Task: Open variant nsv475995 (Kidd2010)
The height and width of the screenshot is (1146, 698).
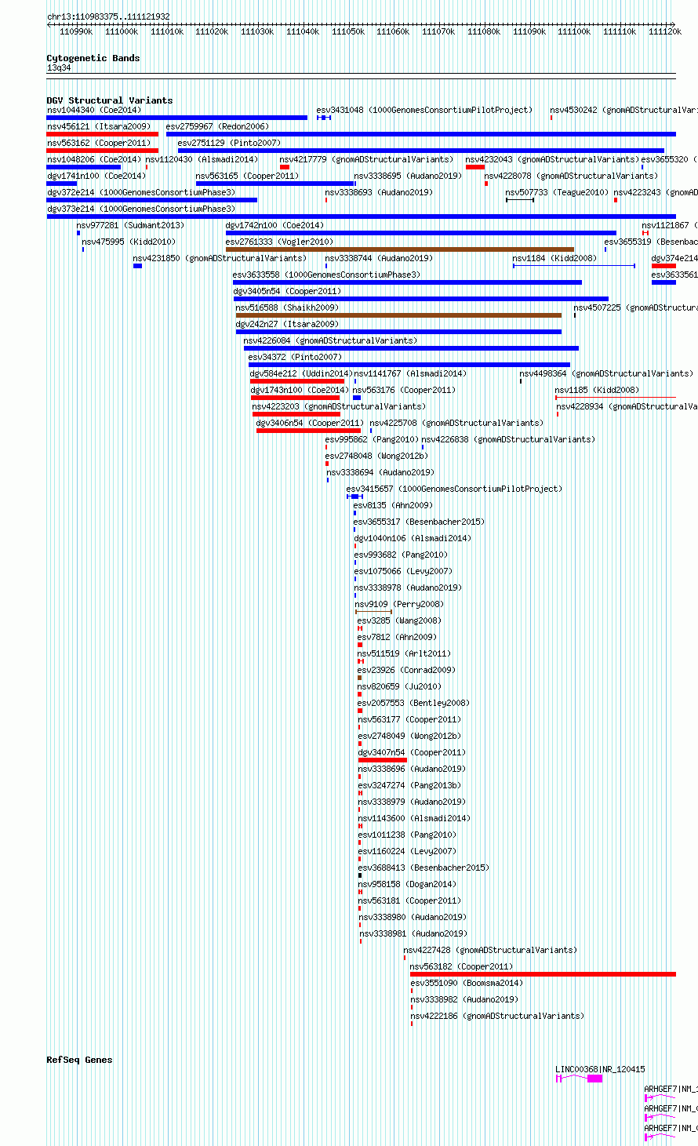Action: pyautogui.click(x=129, y=242)
